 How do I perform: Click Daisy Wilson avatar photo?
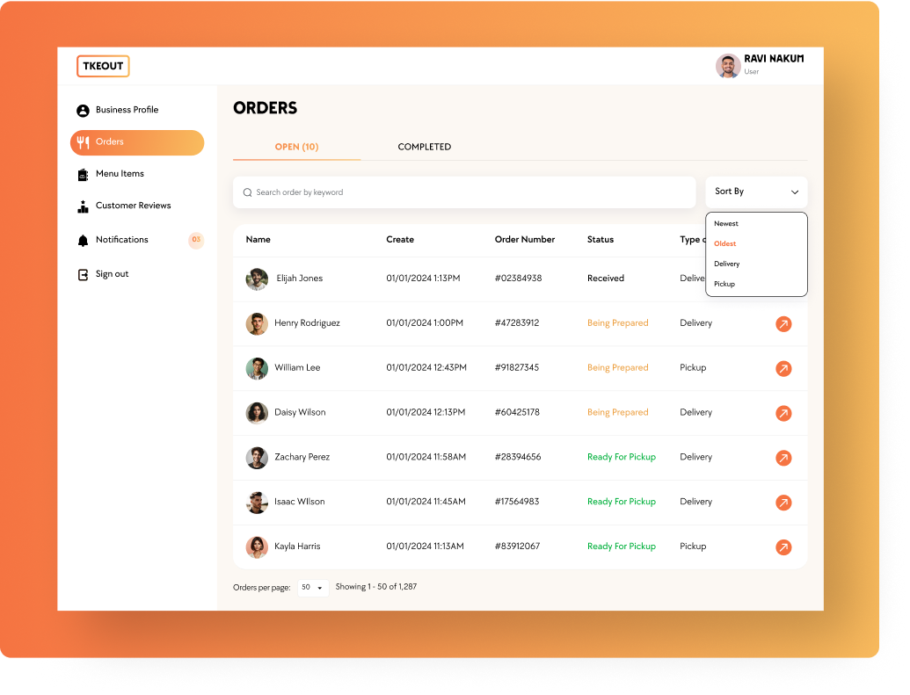pos(257,413)
